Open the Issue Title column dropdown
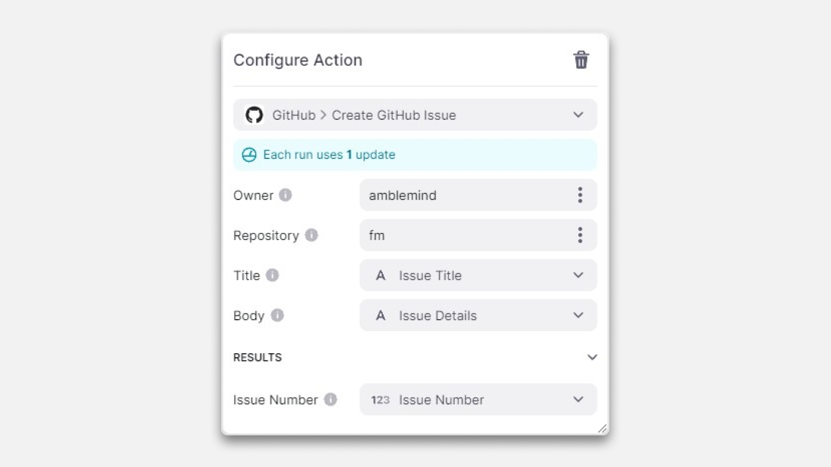The height and width of the screenshot is (467, 831). coord(578,275)
